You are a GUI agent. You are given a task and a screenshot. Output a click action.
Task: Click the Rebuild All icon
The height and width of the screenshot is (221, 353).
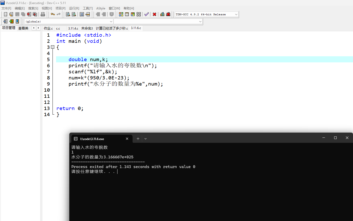click(x=139, y=14)
